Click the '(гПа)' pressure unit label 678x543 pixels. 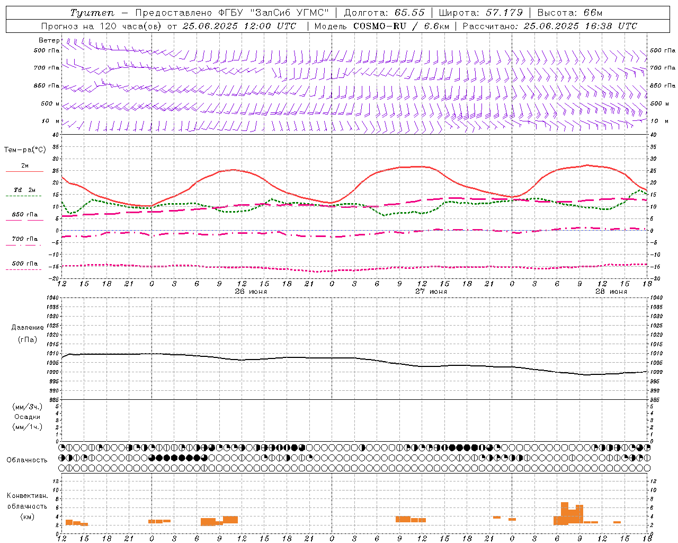28,340
